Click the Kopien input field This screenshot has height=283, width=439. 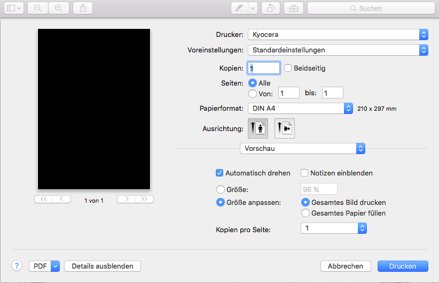tap(263, 68)
